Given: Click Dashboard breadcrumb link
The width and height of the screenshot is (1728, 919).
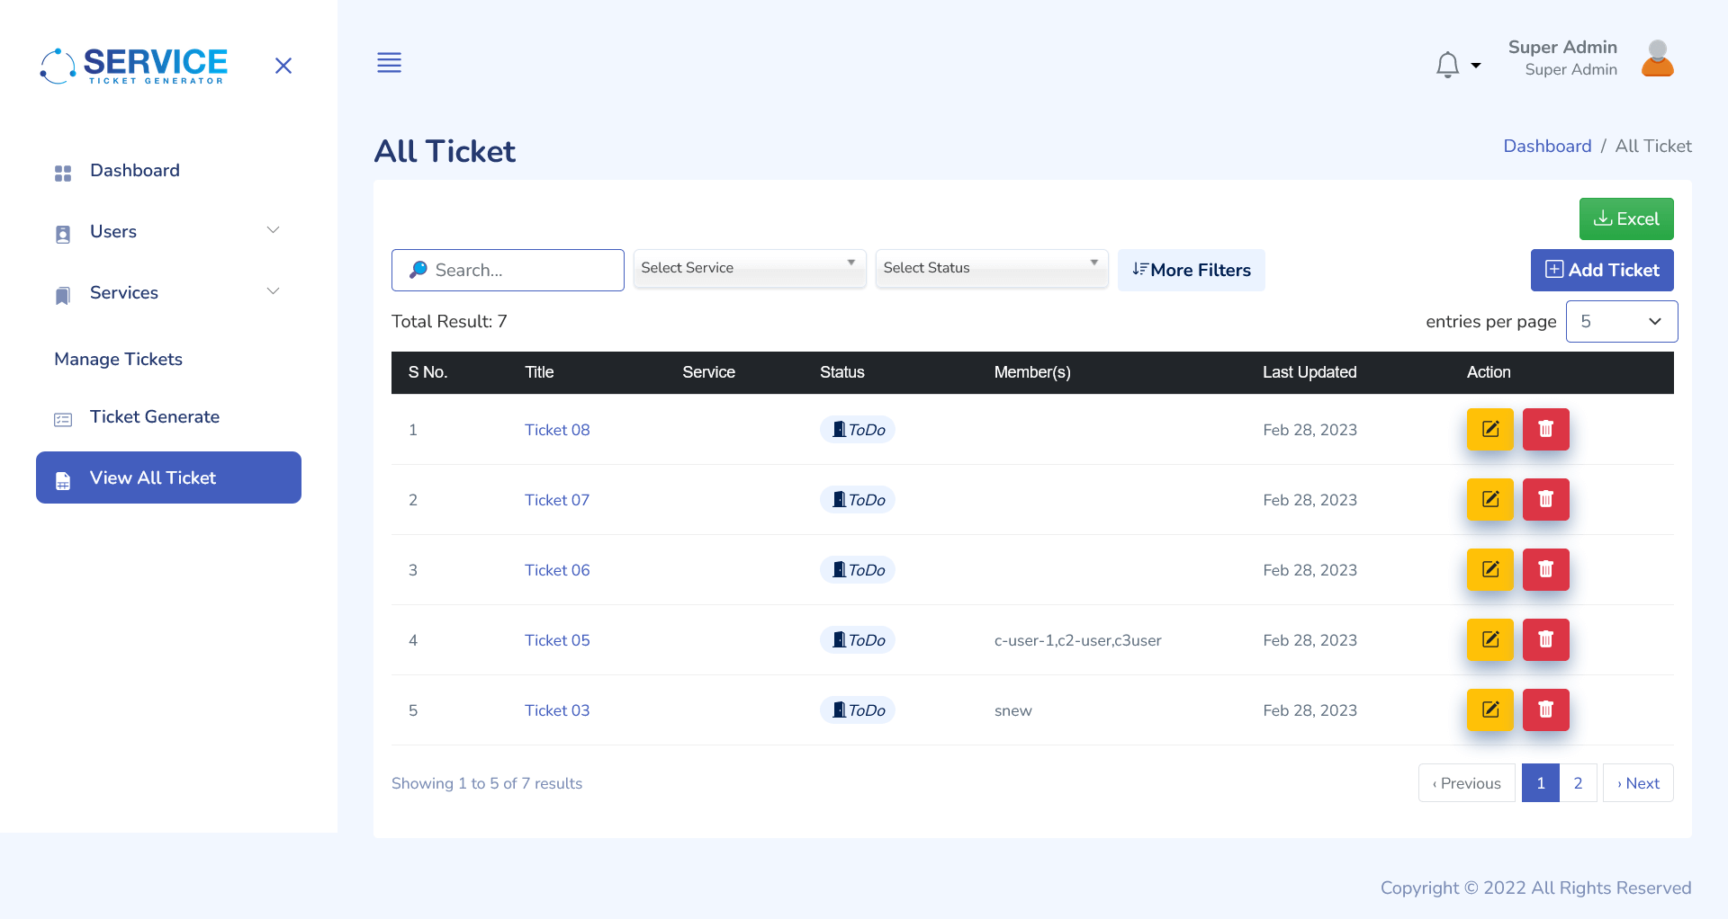Looking at the screenshot, I should click(x=1547, y=146).
